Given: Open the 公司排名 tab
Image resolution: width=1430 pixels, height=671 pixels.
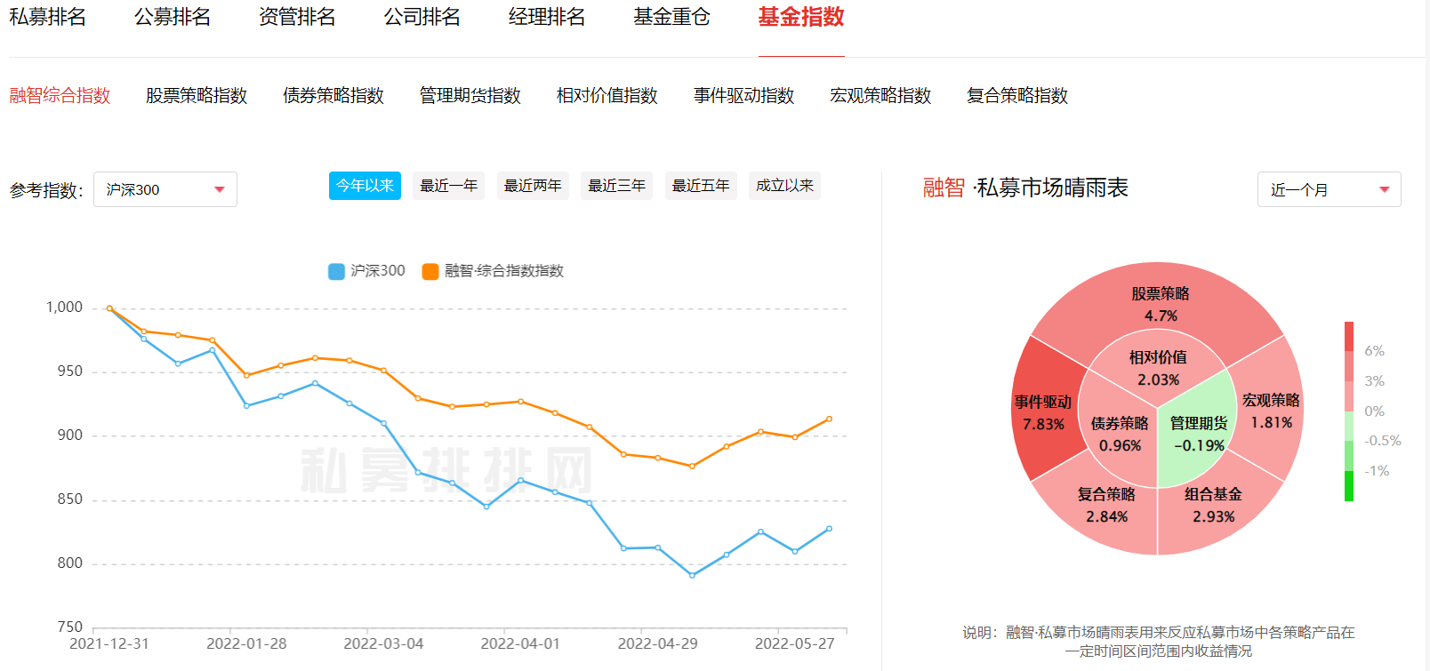Looking at the screenshot, I should pos(422,17).
